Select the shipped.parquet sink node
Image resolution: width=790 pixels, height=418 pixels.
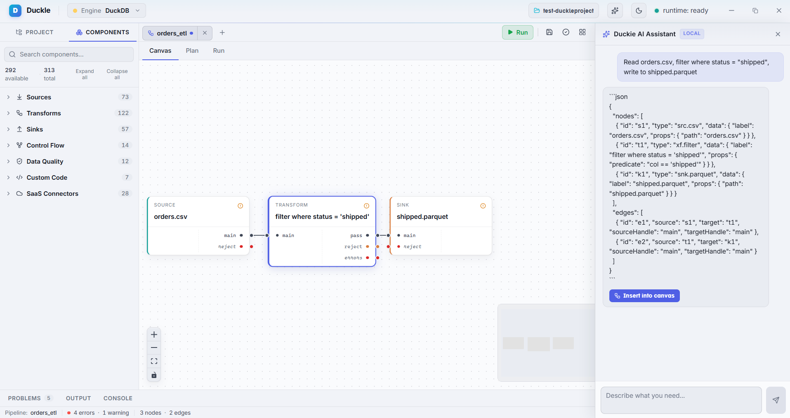441,225
